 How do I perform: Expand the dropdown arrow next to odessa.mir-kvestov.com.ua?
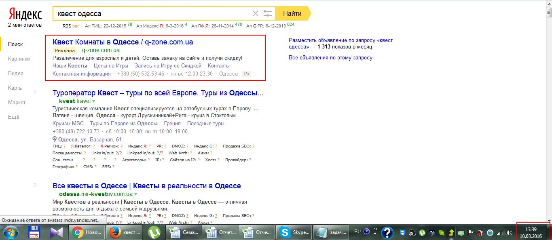coord(135,194)
